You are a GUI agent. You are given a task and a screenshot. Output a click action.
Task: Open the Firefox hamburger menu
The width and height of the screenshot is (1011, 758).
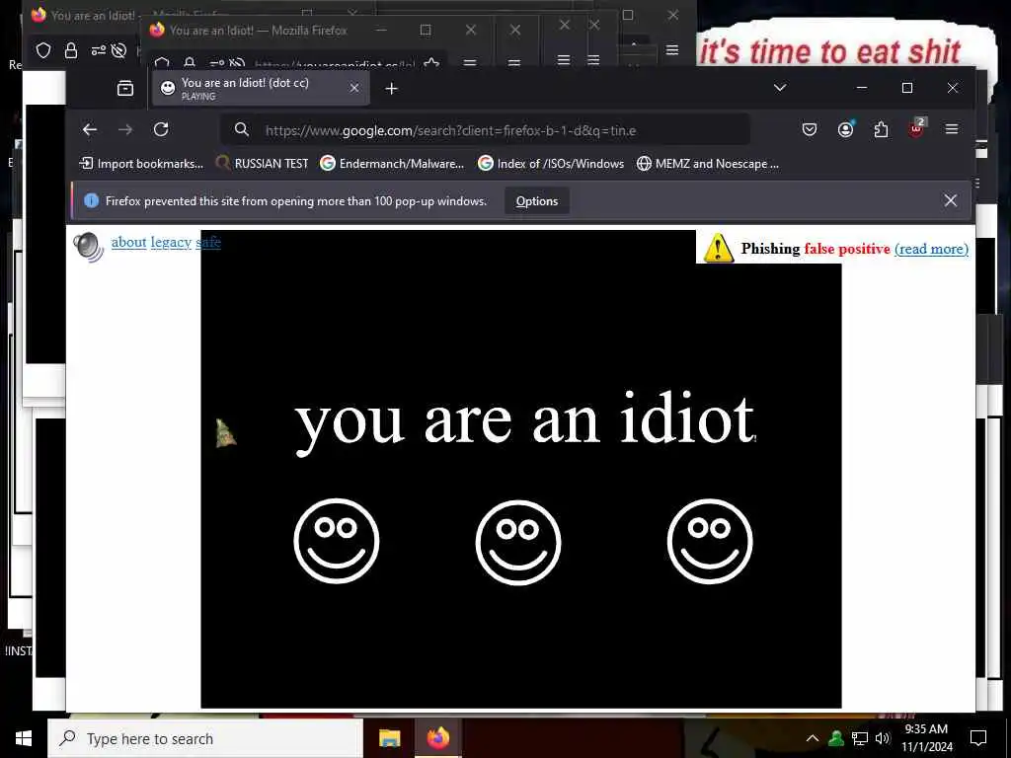(x=951, y=129)
